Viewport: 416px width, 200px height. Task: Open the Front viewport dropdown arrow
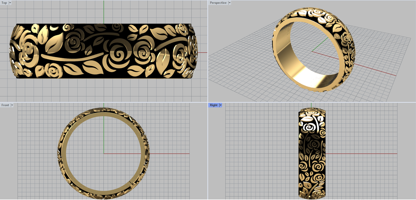pos(12,105)
